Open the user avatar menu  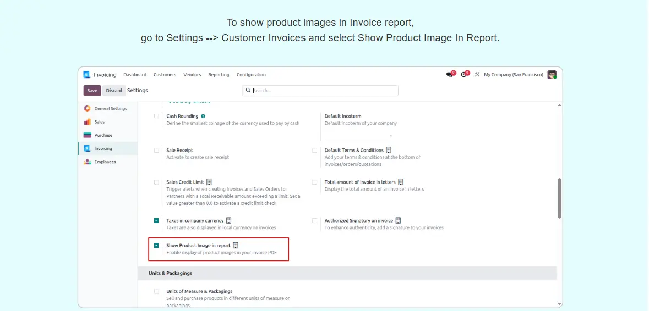click(x=552, y=75)
